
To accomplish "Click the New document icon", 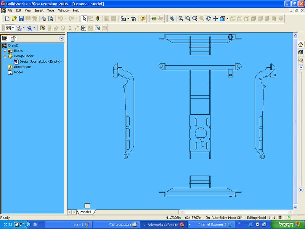I will (7, 18).
